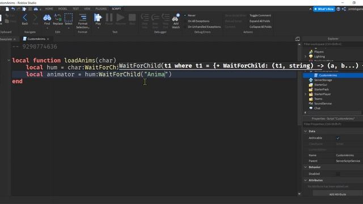
Task: Switch to the Baseplate document tab
Action: pyautogui.click(x=6, y=39)
